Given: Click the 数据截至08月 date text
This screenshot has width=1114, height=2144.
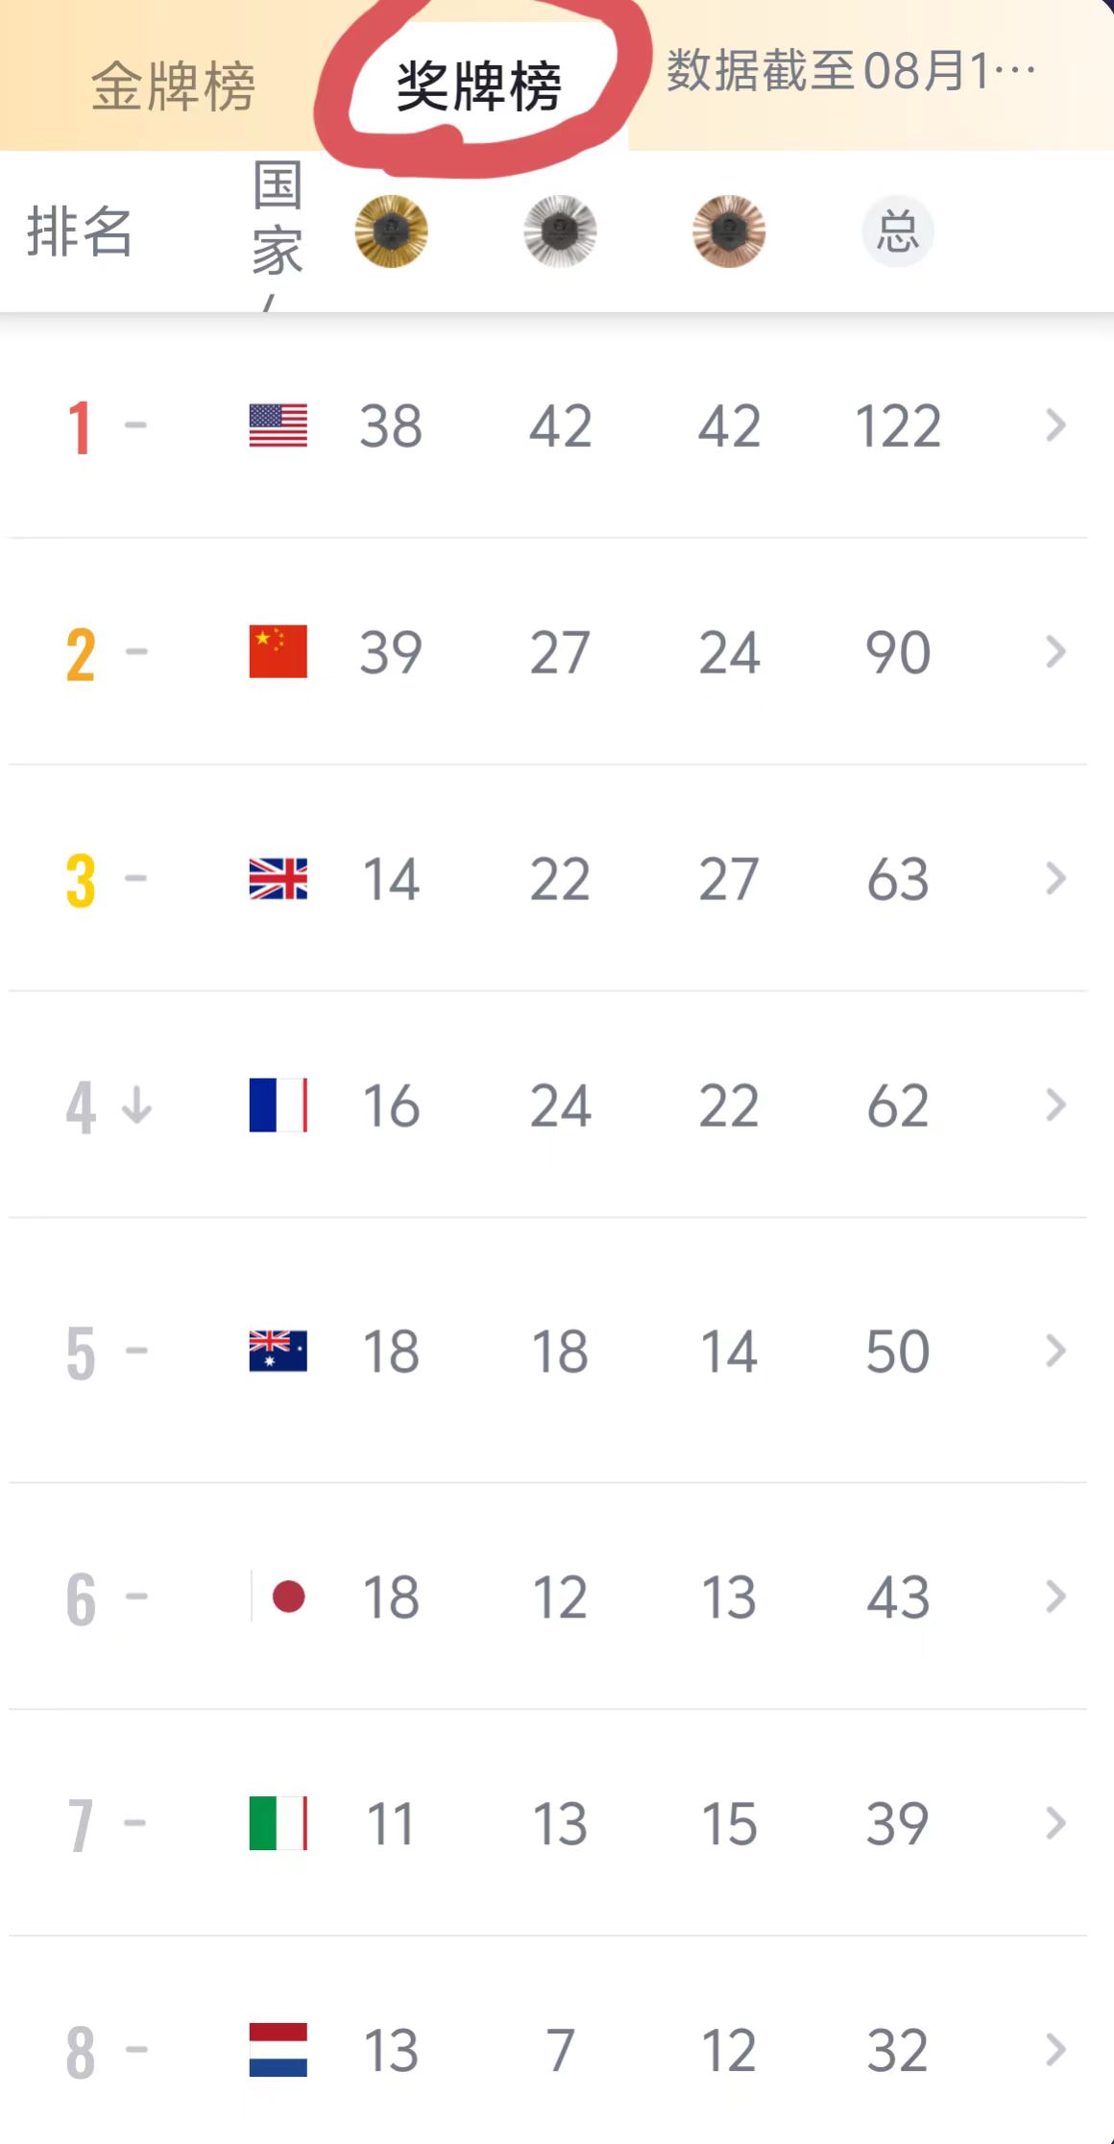Looking at the screenshot, I should 851,71.
